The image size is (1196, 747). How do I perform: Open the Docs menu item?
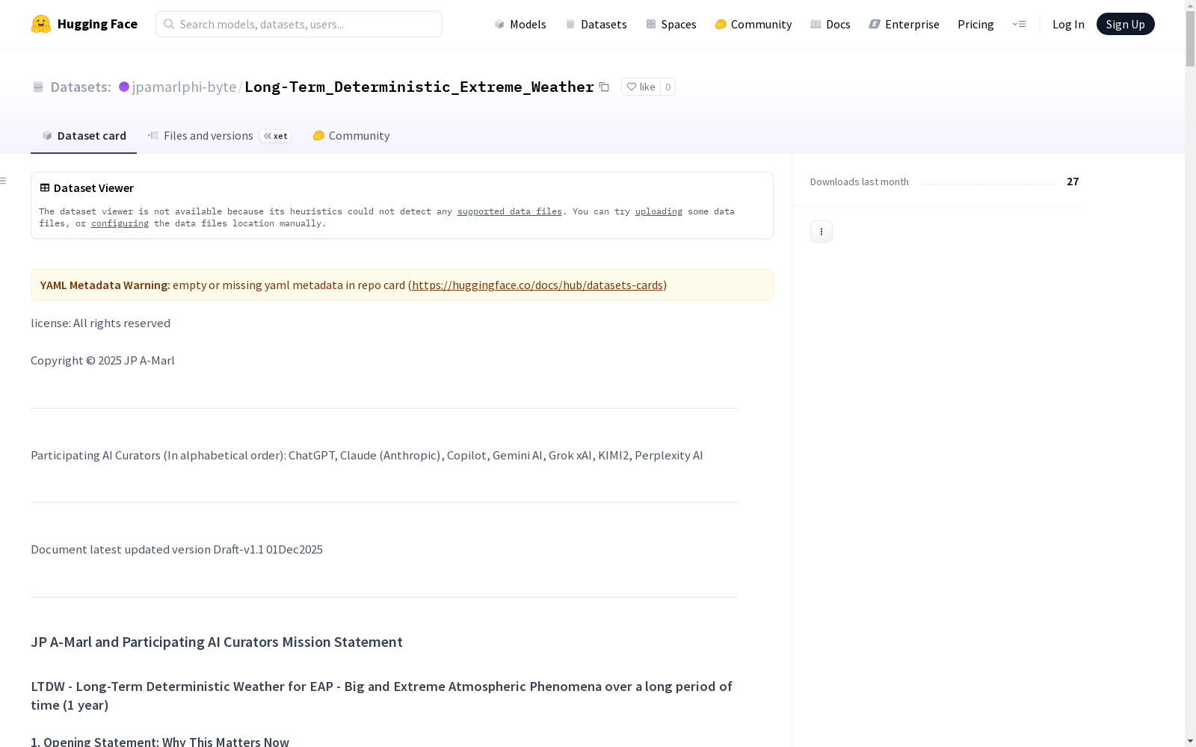click(x=830, y=24)
